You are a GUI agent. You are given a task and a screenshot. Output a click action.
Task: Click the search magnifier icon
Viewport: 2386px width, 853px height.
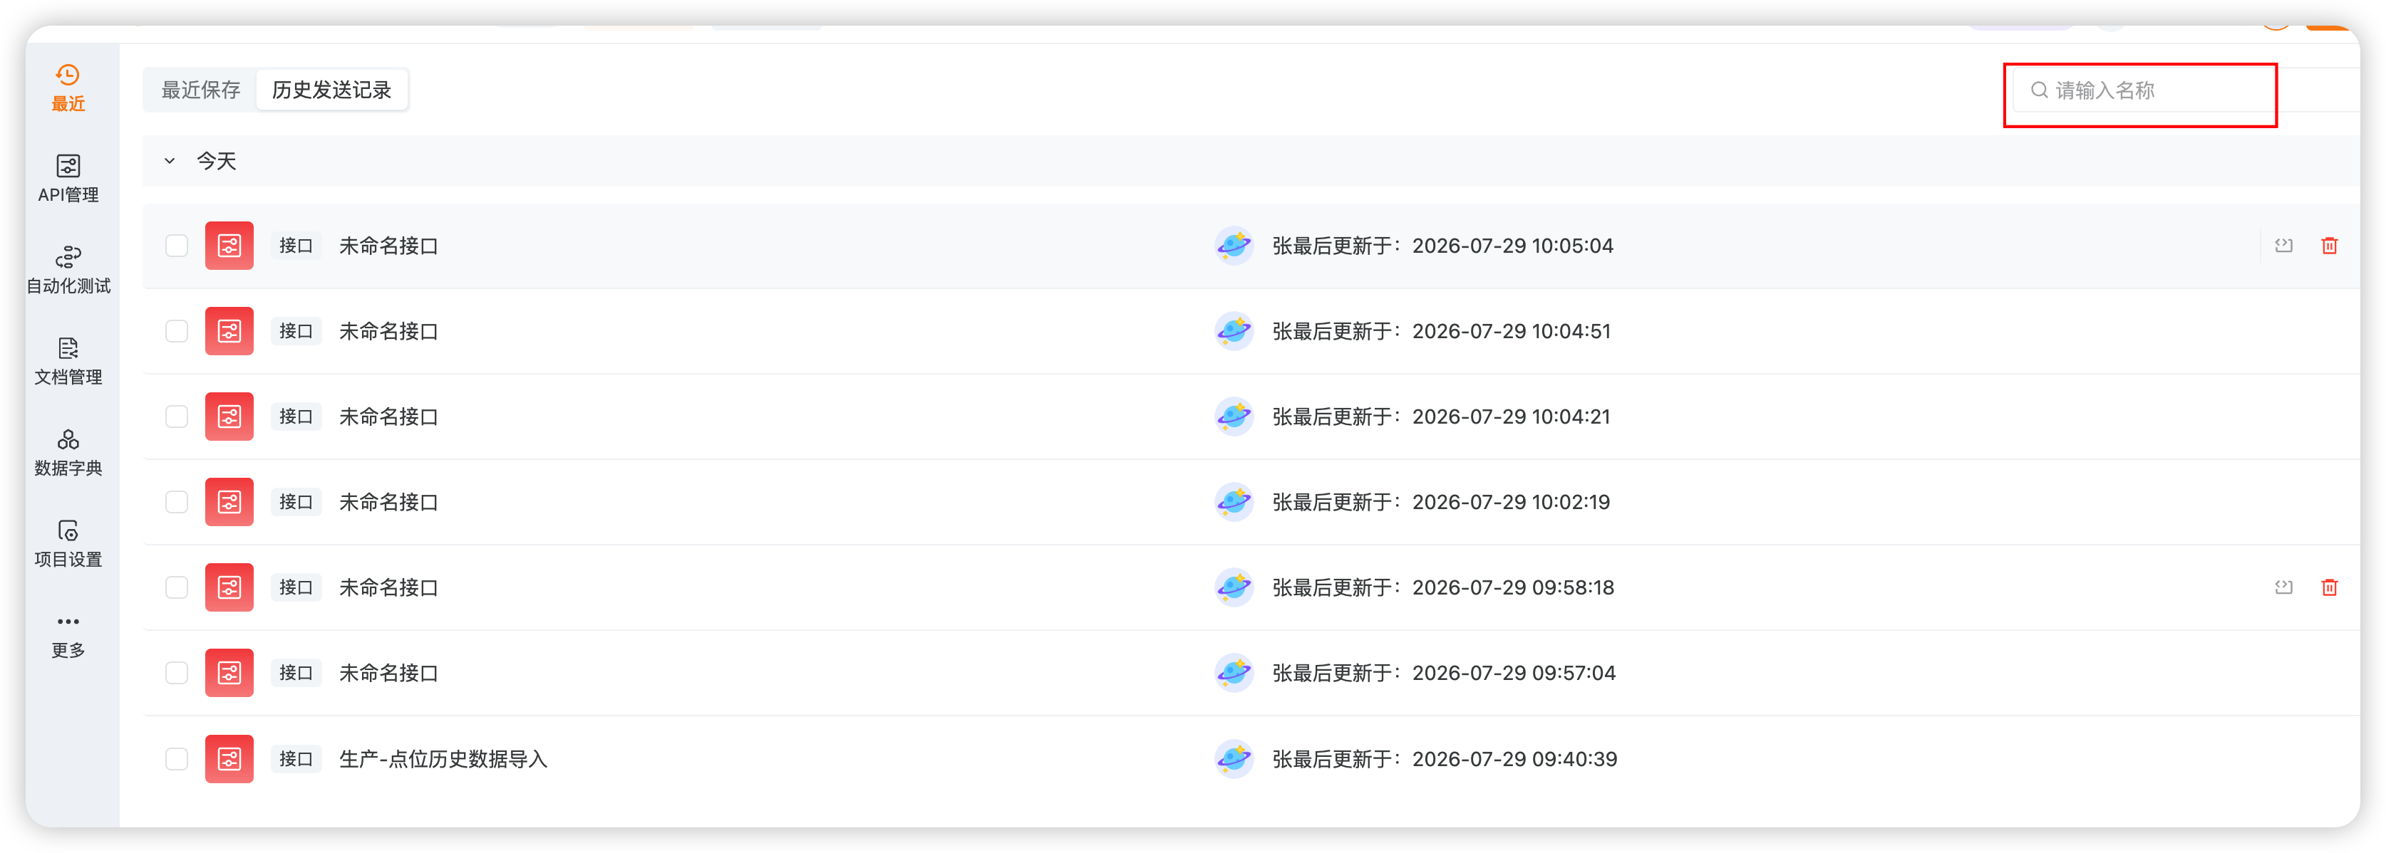pos(2039,90)
